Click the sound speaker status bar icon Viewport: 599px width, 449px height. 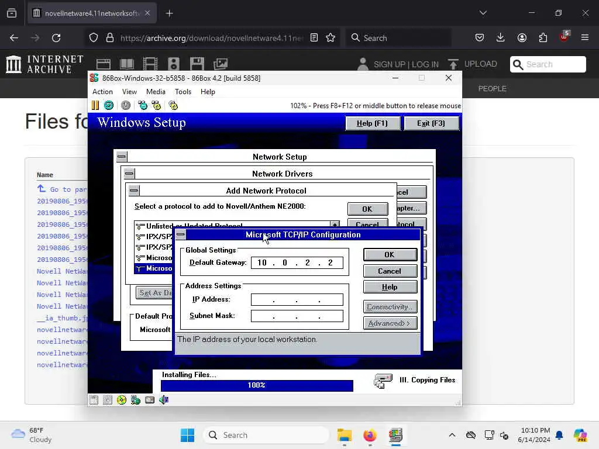coord(164,400)
